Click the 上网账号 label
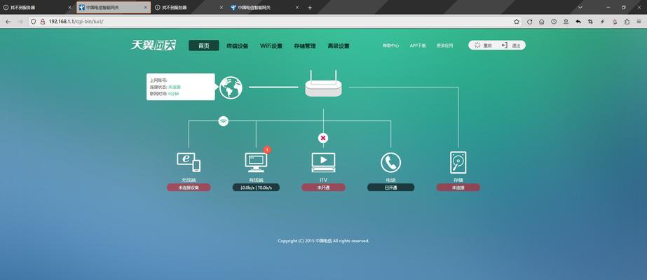 (x=158, y=80)
